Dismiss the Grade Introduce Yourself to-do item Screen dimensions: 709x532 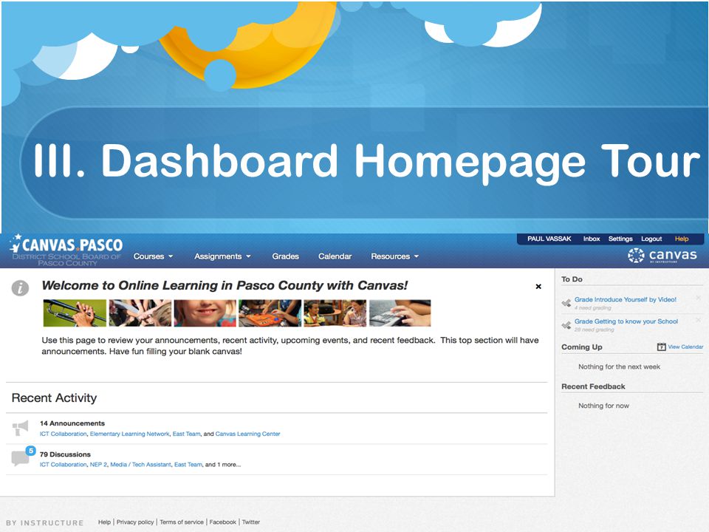coord(699,298)
